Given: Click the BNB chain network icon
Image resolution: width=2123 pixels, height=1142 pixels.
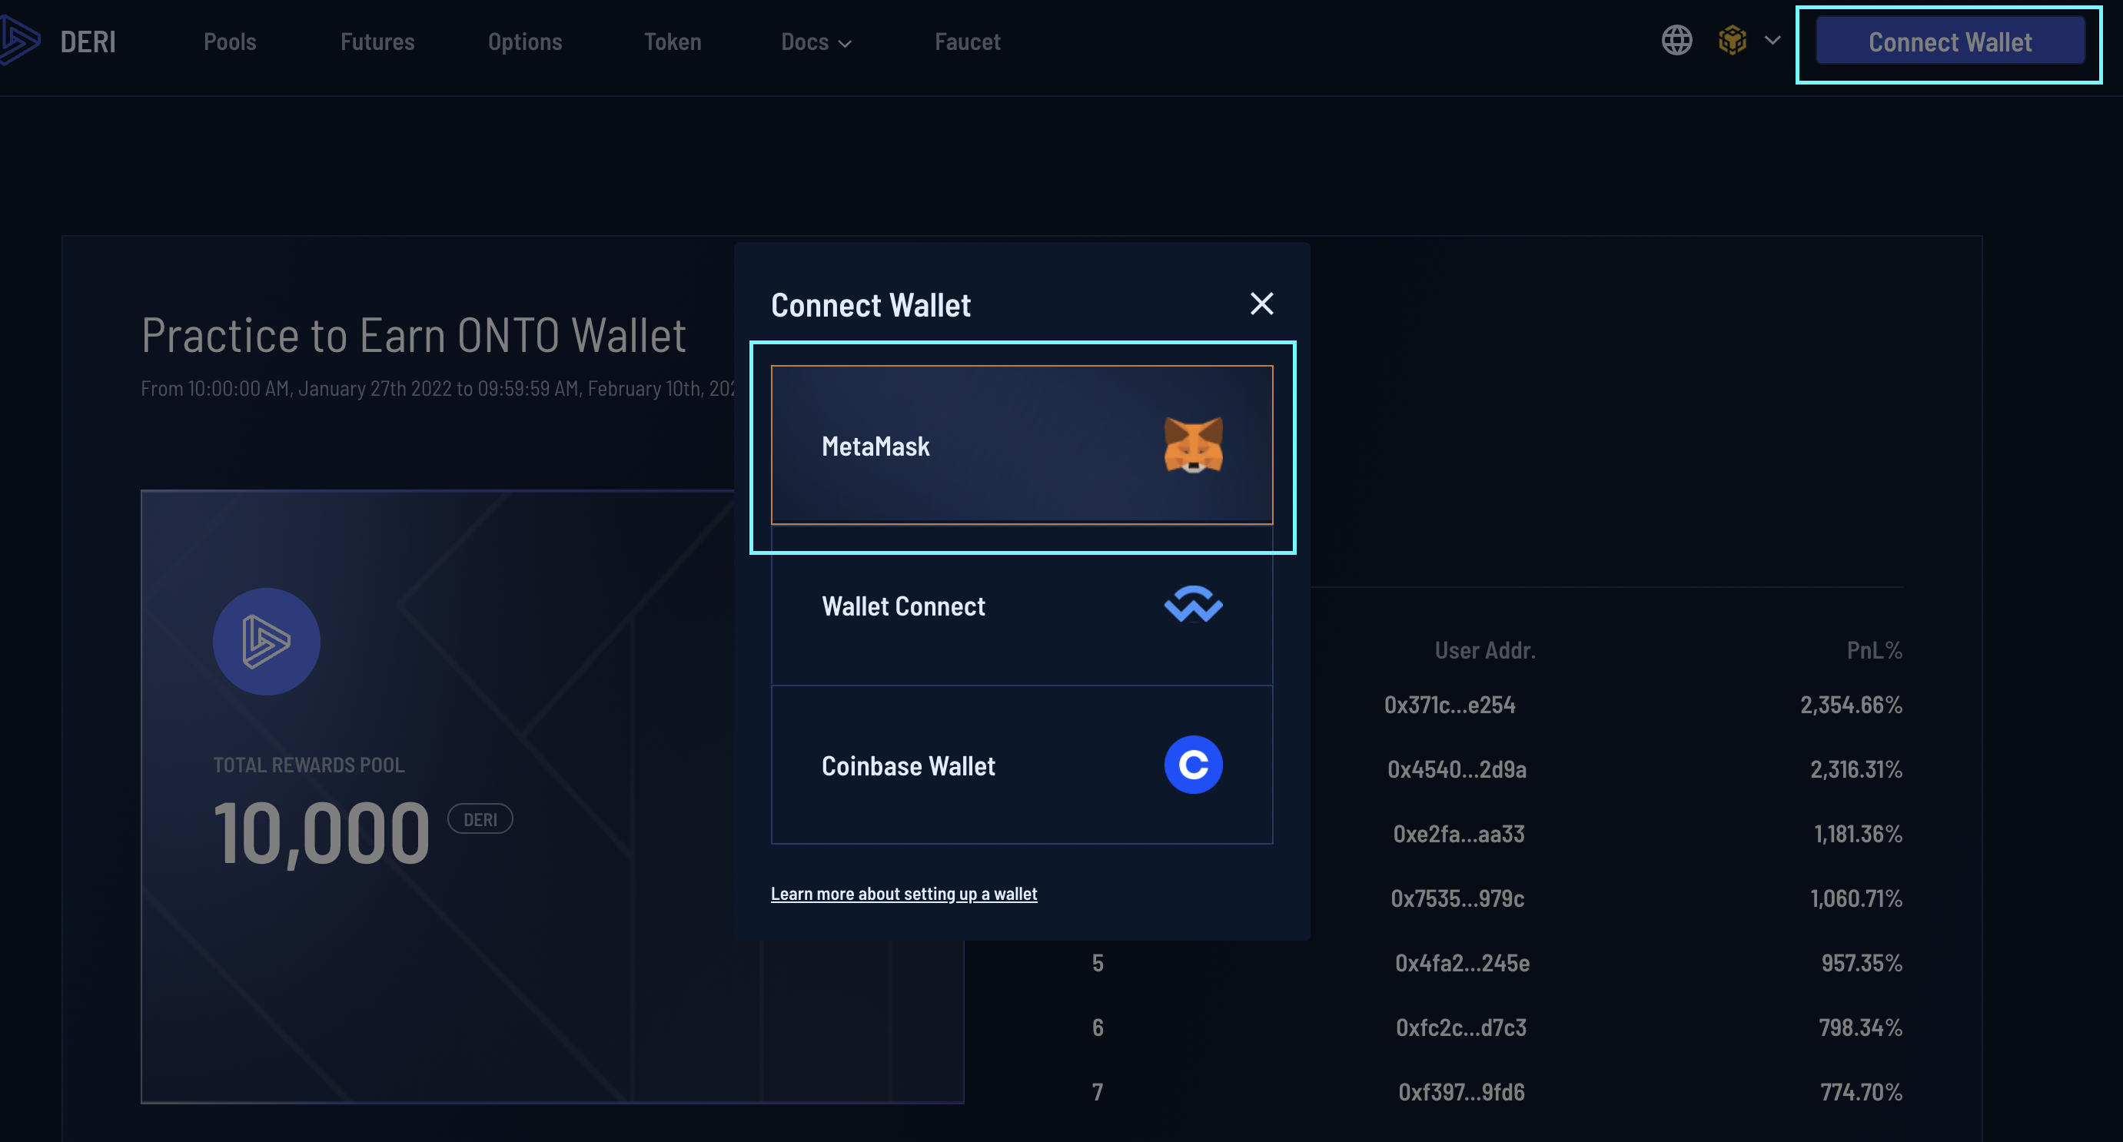Looking at the screenshot, I should (1733, 41).
